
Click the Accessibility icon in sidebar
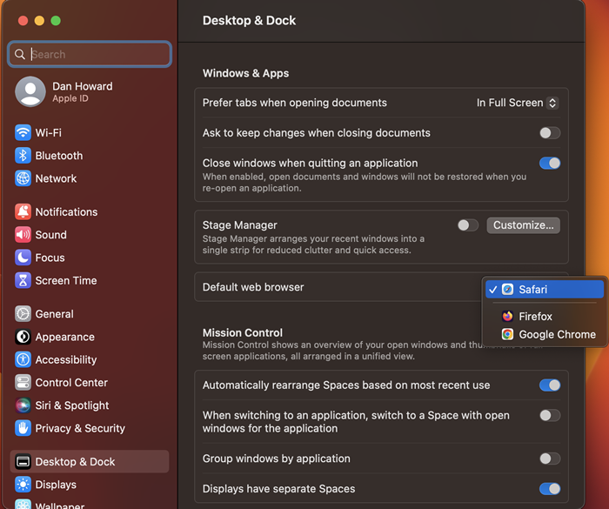[23, 359]
